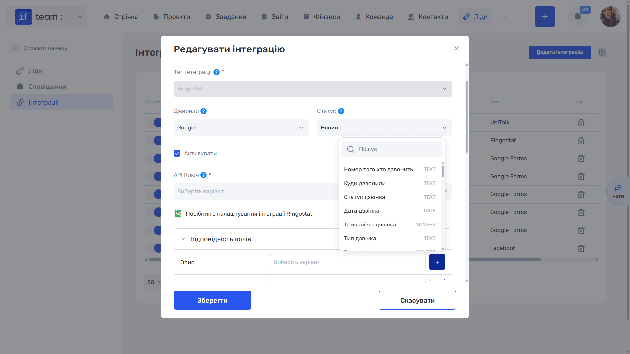The image size is (630, 354).
Task: Select Тривалість дзвінка option
Action: (389, 225)
